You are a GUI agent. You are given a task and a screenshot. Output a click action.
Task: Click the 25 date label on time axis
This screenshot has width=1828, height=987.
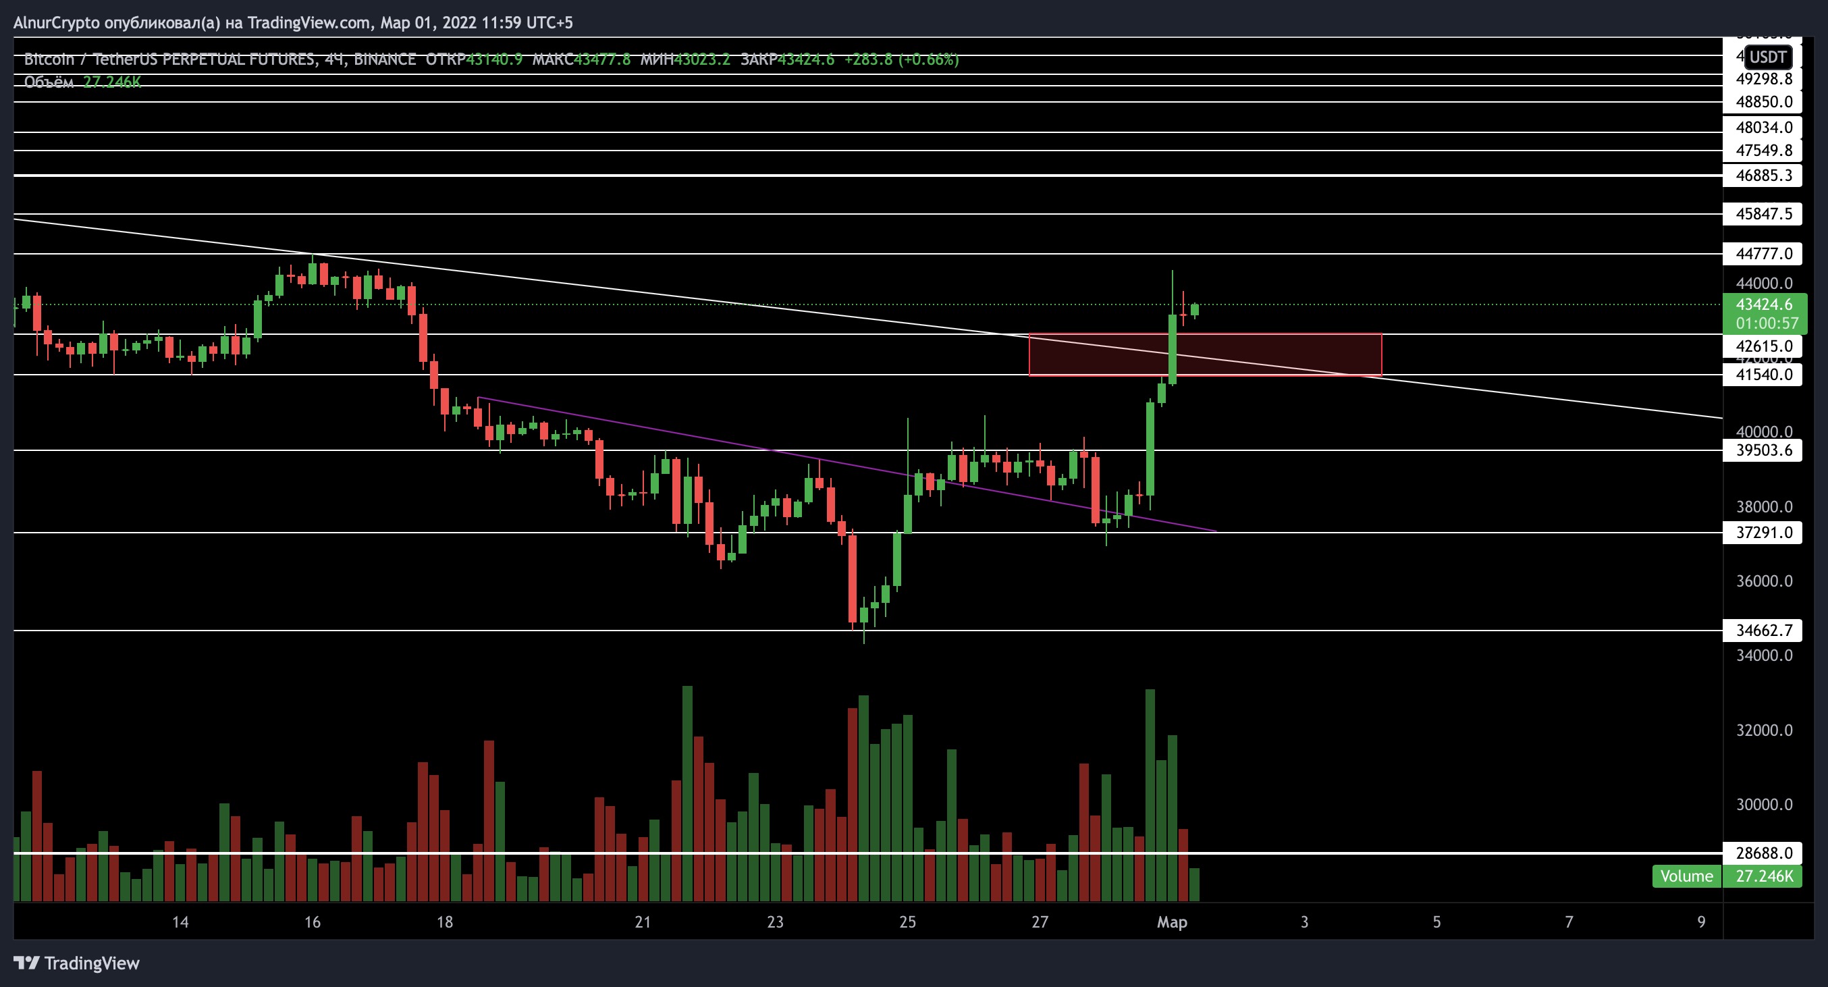pyautogui.click(x=907, y=922)
